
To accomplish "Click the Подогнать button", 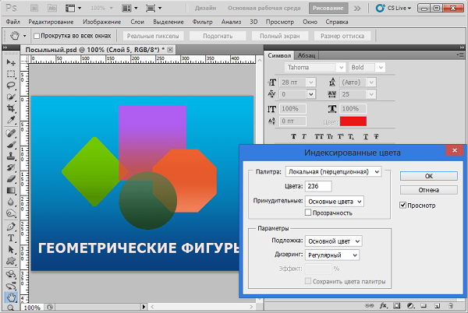I will pyautogui.click(x=218, y=36).
